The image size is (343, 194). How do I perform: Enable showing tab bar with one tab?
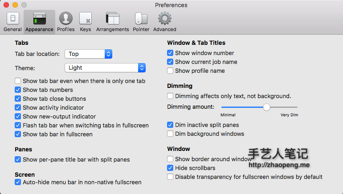(x=18, y=81)
